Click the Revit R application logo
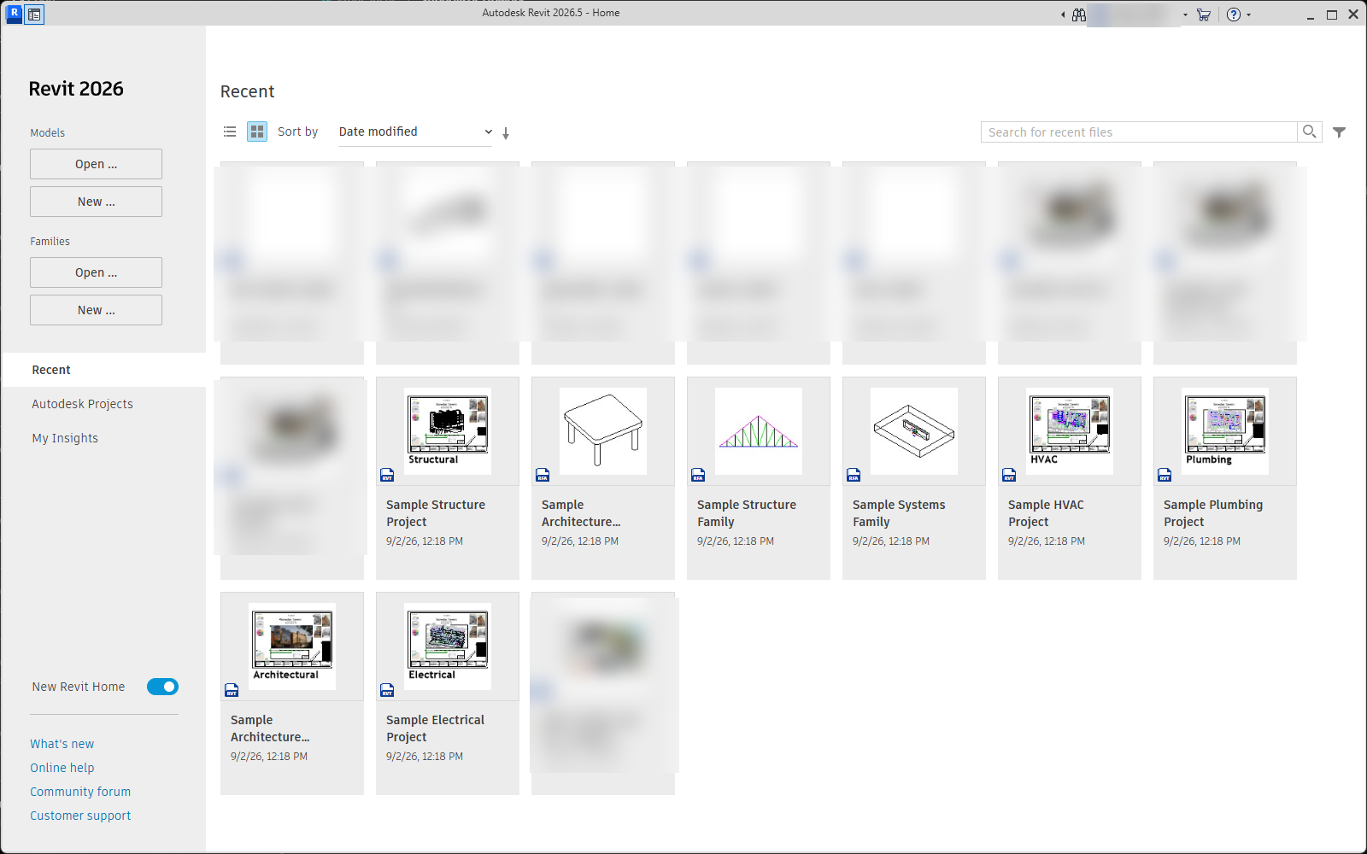This screenshot has height=854, width=1367. 14,14
